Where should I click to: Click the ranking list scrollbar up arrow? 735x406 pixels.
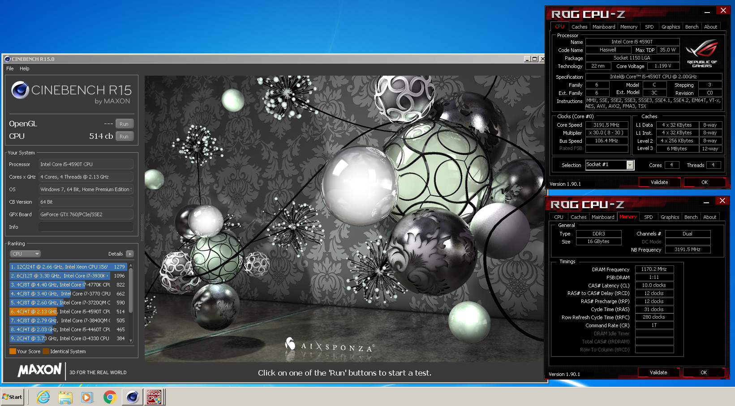[131, 265]
